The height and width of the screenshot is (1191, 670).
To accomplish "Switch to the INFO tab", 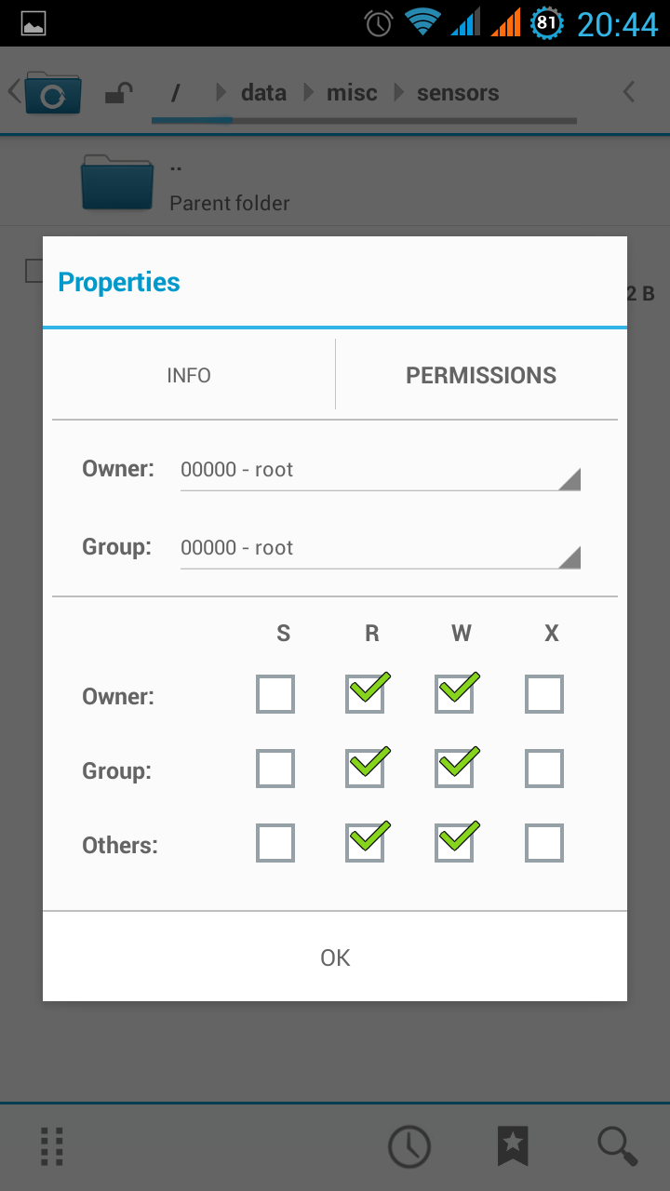I will 189,375.
